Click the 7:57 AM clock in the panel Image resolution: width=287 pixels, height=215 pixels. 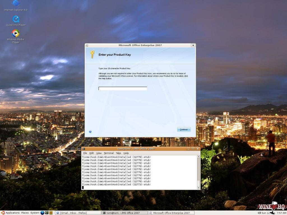point(282,213)
